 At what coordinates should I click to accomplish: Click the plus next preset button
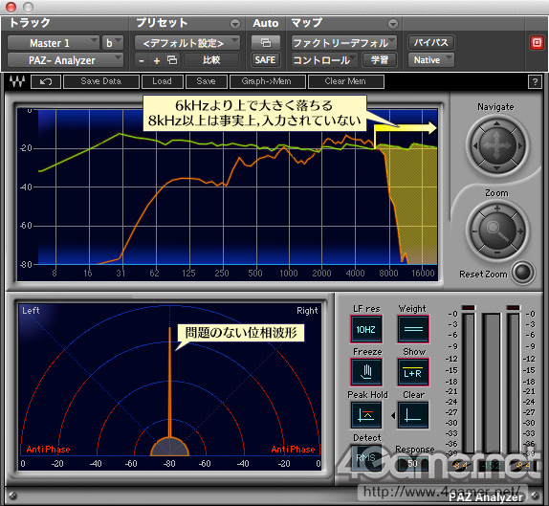[x=157, y=60]
